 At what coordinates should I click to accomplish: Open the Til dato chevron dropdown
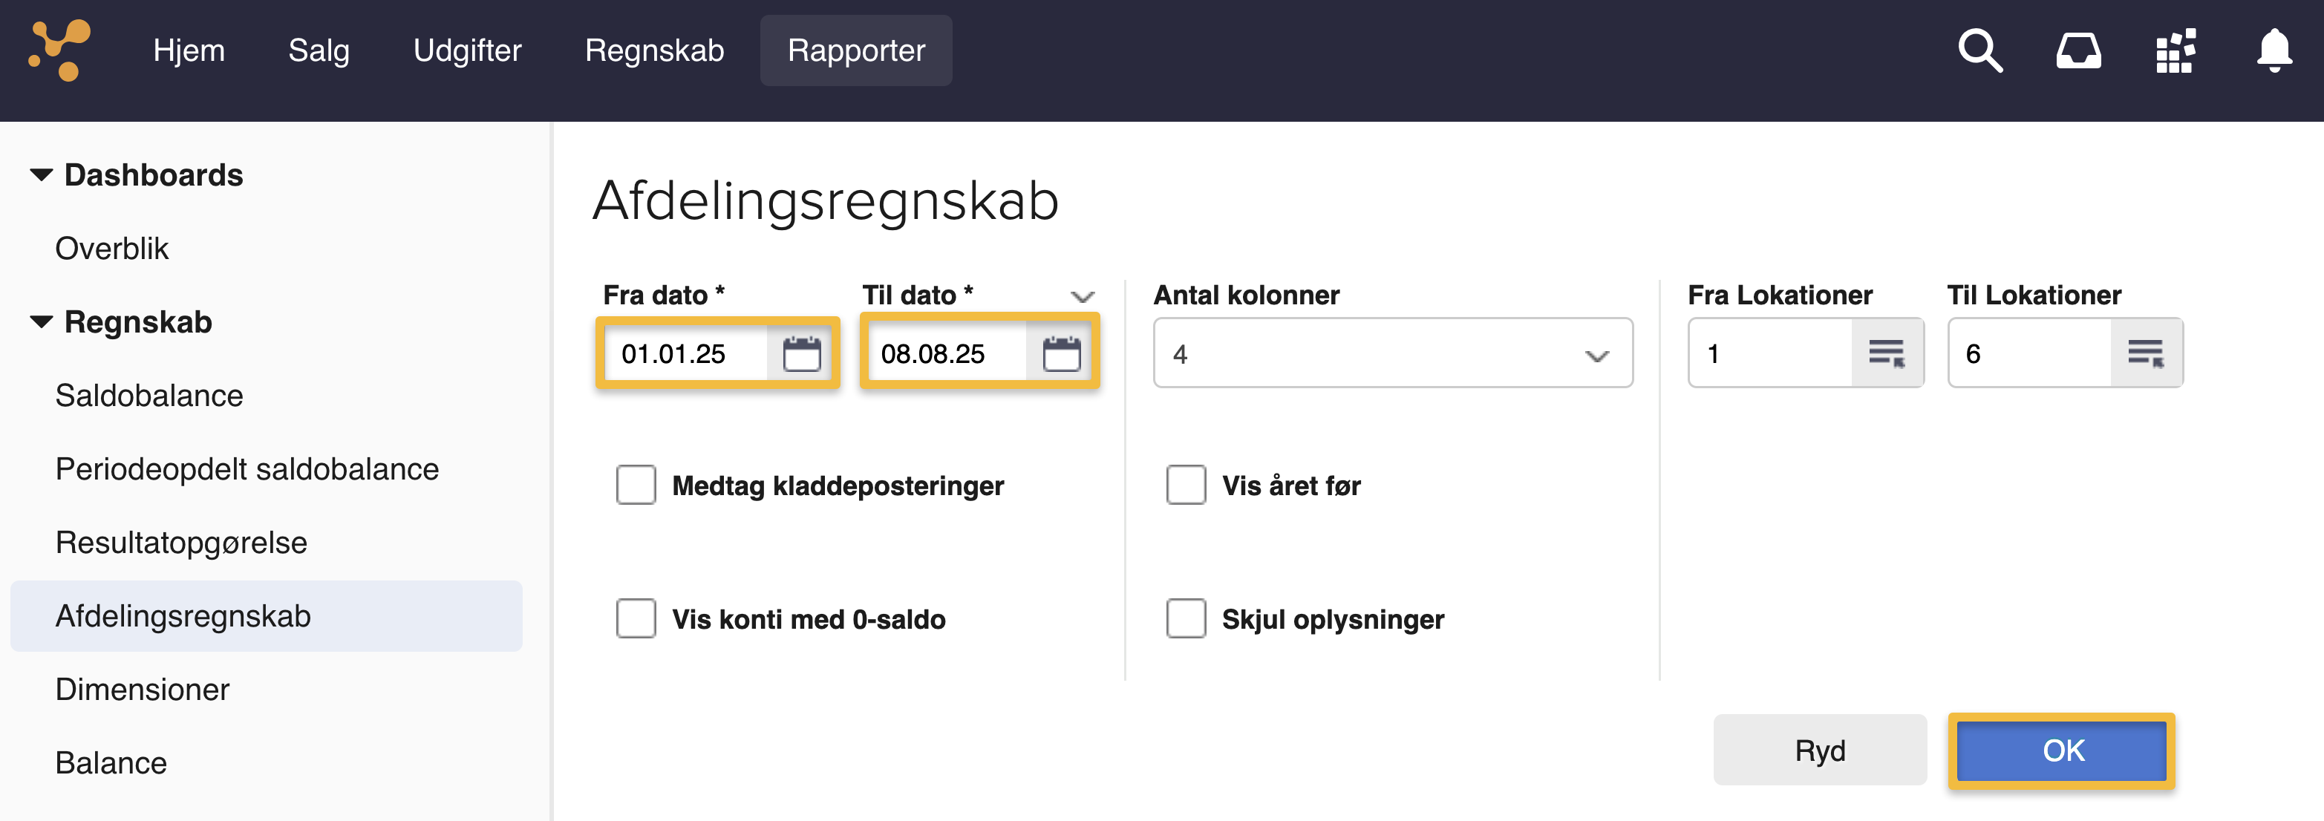(x=1082, y=296)
